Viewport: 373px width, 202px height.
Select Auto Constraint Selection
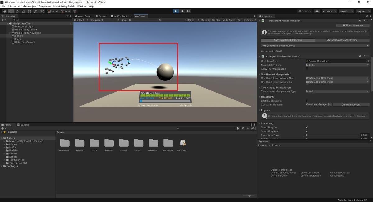pyautogui.click(x=288, y=40)
